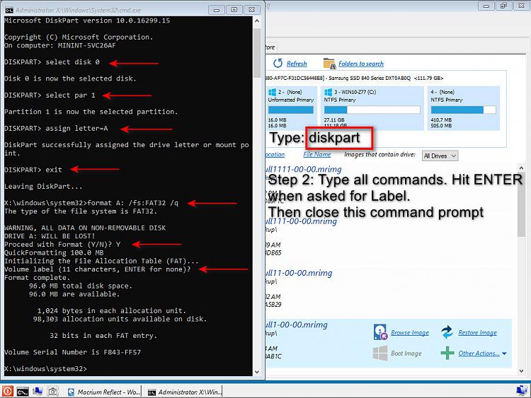531x398 pixels.
Task: Switch to Administrator cmd taskbar button
Action: pos(185,392)
